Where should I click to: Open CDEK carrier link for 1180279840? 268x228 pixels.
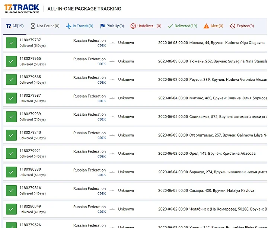pyautogui.click(x=102, y=138)
